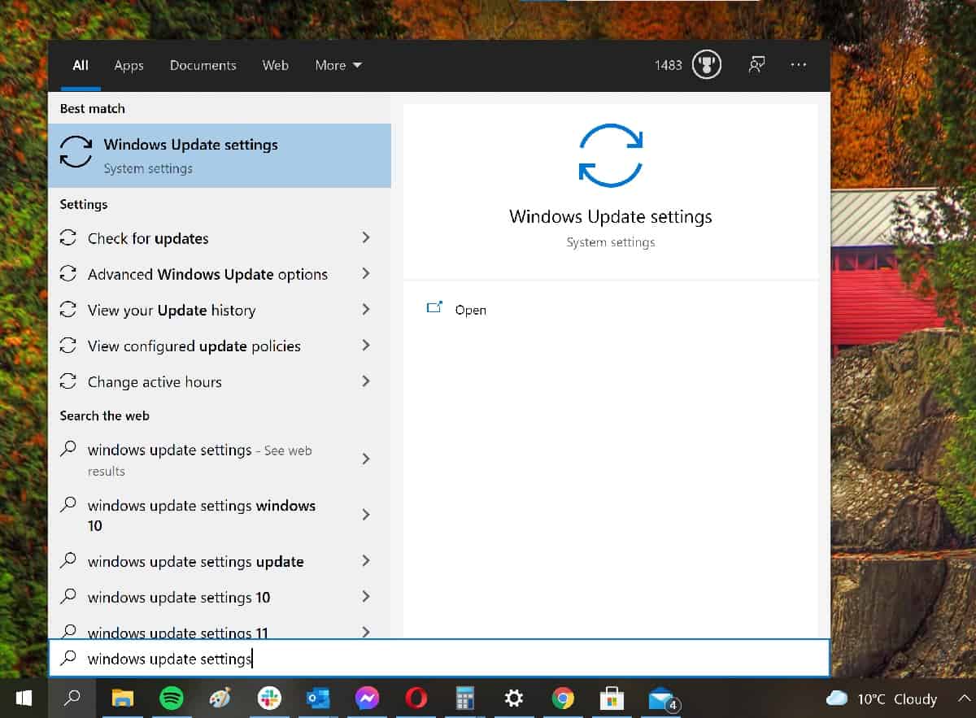This screenshot has width=976, height=718.
Task: Open the three-dot options menu
Action: tap(799, 65)
